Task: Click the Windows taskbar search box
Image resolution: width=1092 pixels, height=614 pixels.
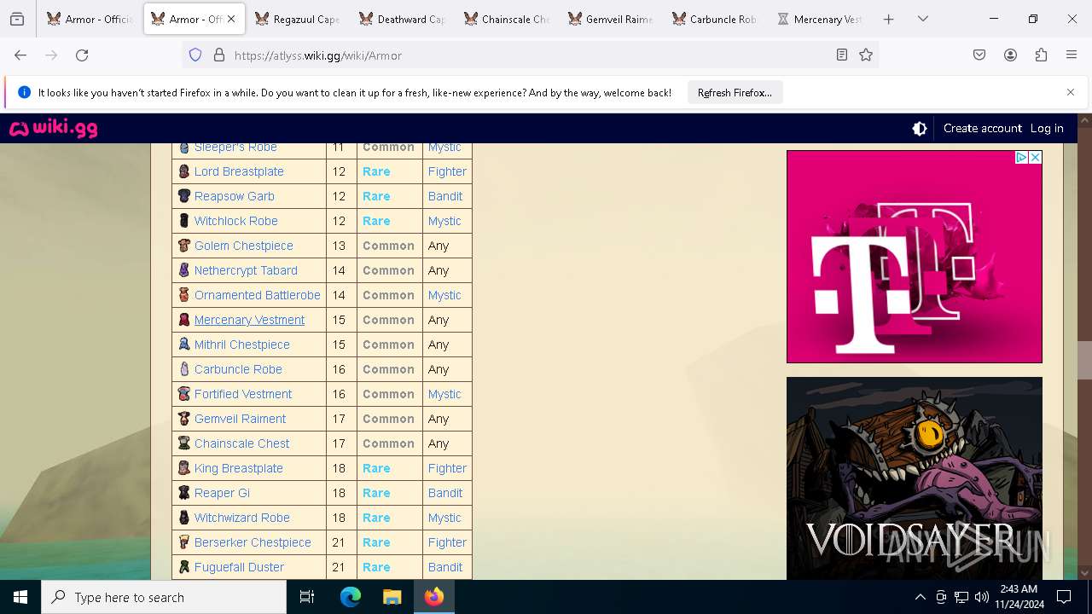Action: 164,597
